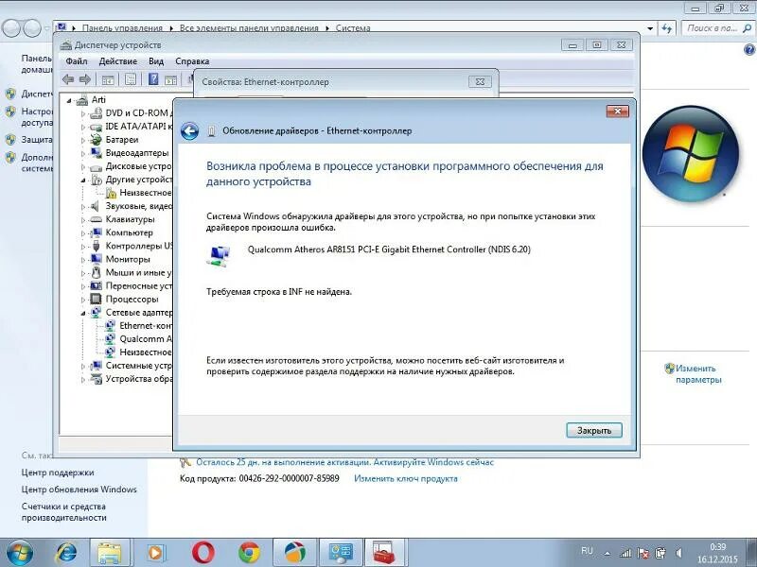The image size is (757, 567).
Task: Switch to Control Panel taskbar window
Action: 341,553
